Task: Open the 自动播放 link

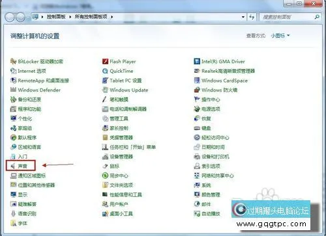Action: 211,213
